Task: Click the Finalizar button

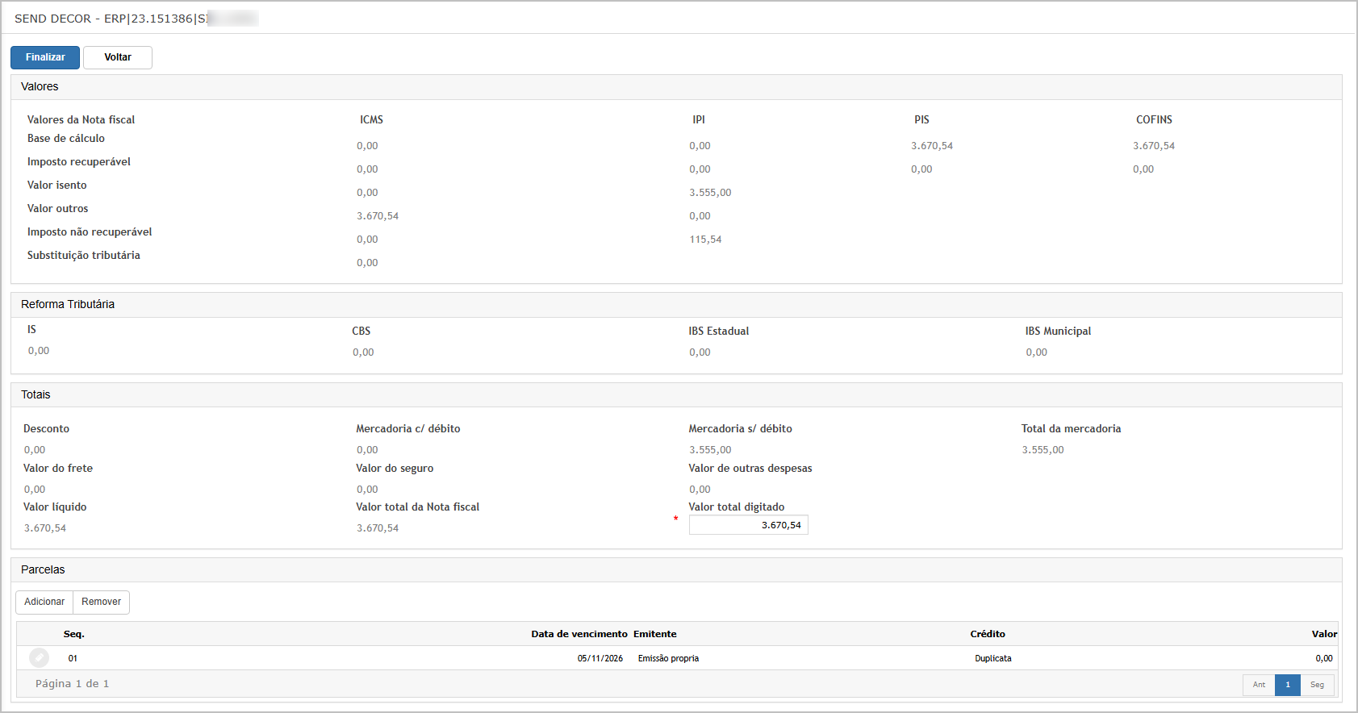Action: (x=45, y=57)
